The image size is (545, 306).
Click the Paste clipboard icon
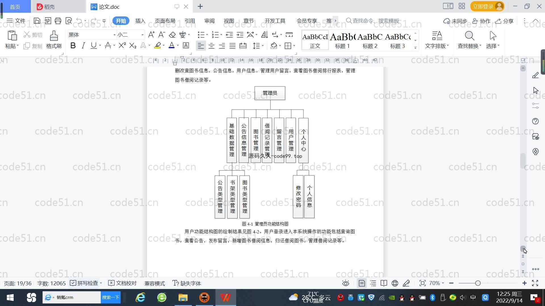12,36
